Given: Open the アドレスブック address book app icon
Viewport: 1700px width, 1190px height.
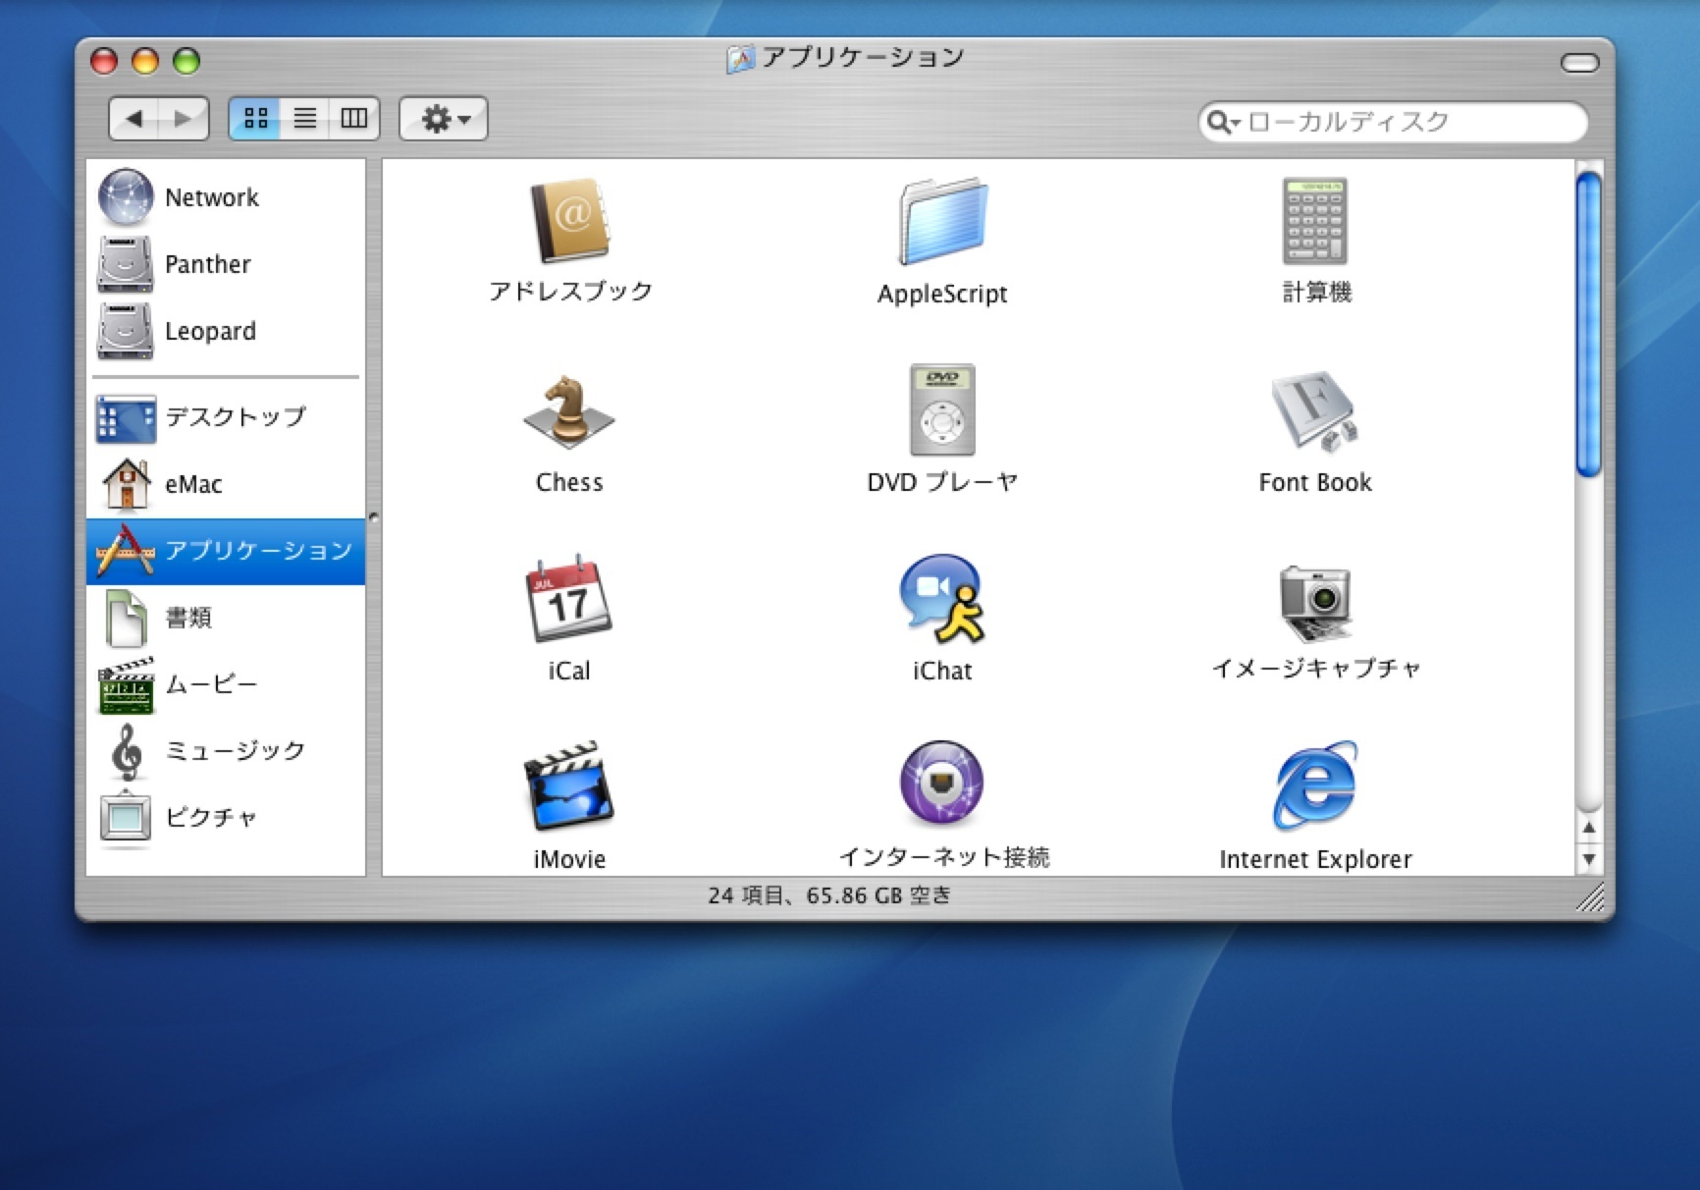Looking at the screenshot, I should pyautogui.click(x=570, y=220).
